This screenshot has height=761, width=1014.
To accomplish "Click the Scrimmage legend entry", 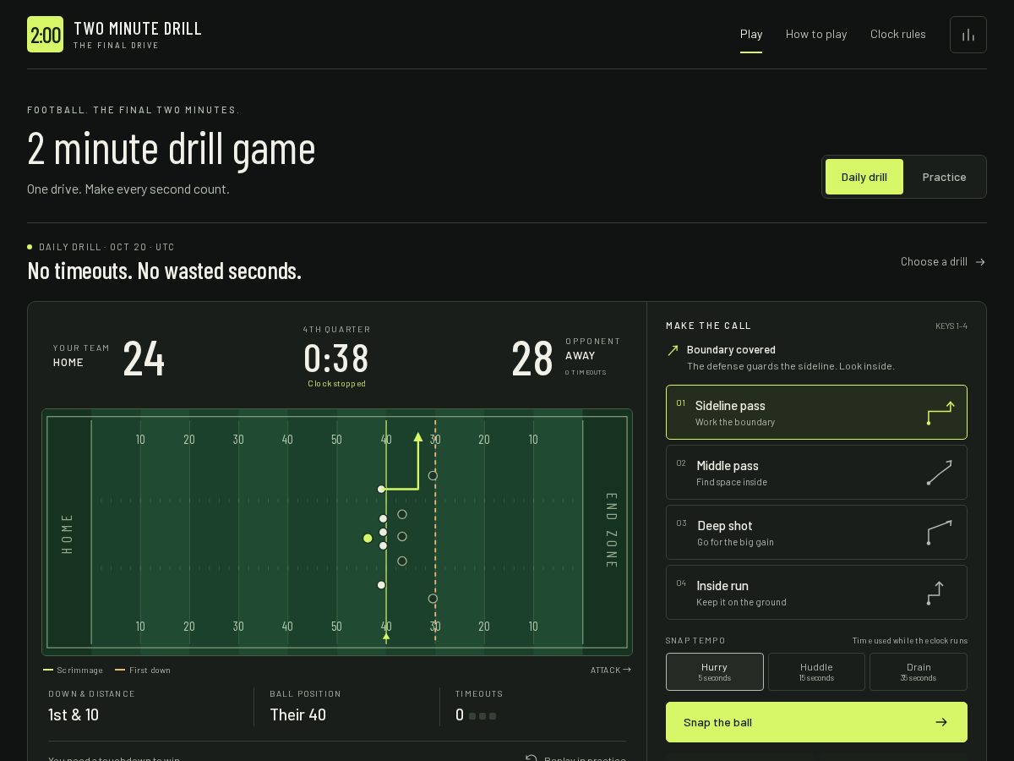I will (x=73, y=671).
